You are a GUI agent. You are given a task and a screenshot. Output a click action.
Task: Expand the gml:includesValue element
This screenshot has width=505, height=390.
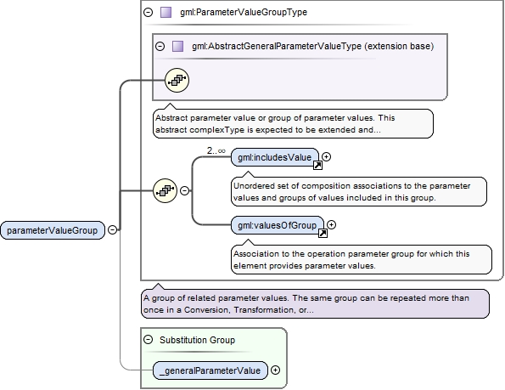[x=326, y=157]
